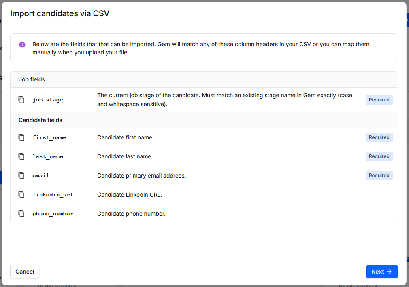Click the Required badge for email
Screen dimensions: 409x287
pyautogui.click(x=379, y=176)
